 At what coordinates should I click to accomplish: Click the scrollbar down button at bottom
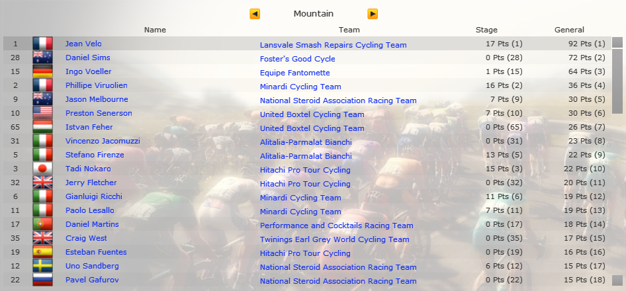point(617,280)
